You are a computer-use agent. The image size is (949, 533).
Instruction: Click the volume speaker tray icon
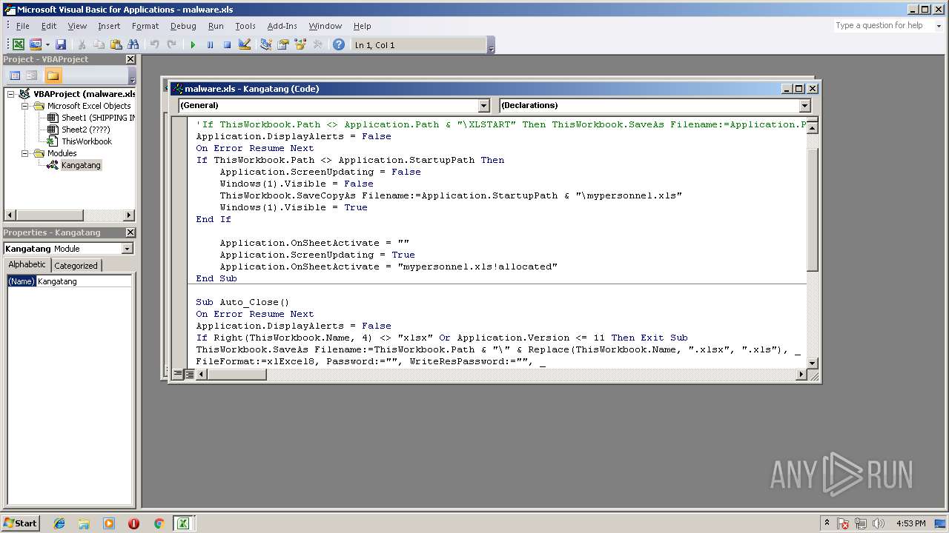(879, 523)
